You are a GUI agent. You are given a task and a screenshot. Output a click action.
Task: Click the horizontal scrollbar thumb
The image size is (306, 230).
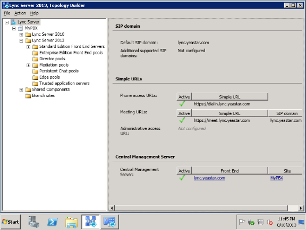pyautogui.click(x=201, y=208)
